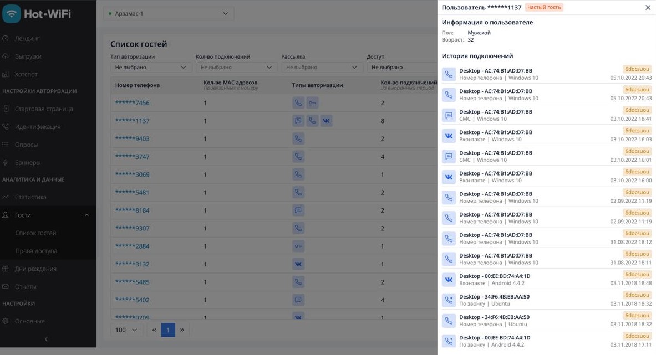Open Дни рождения sidebar item

[35, 269]
